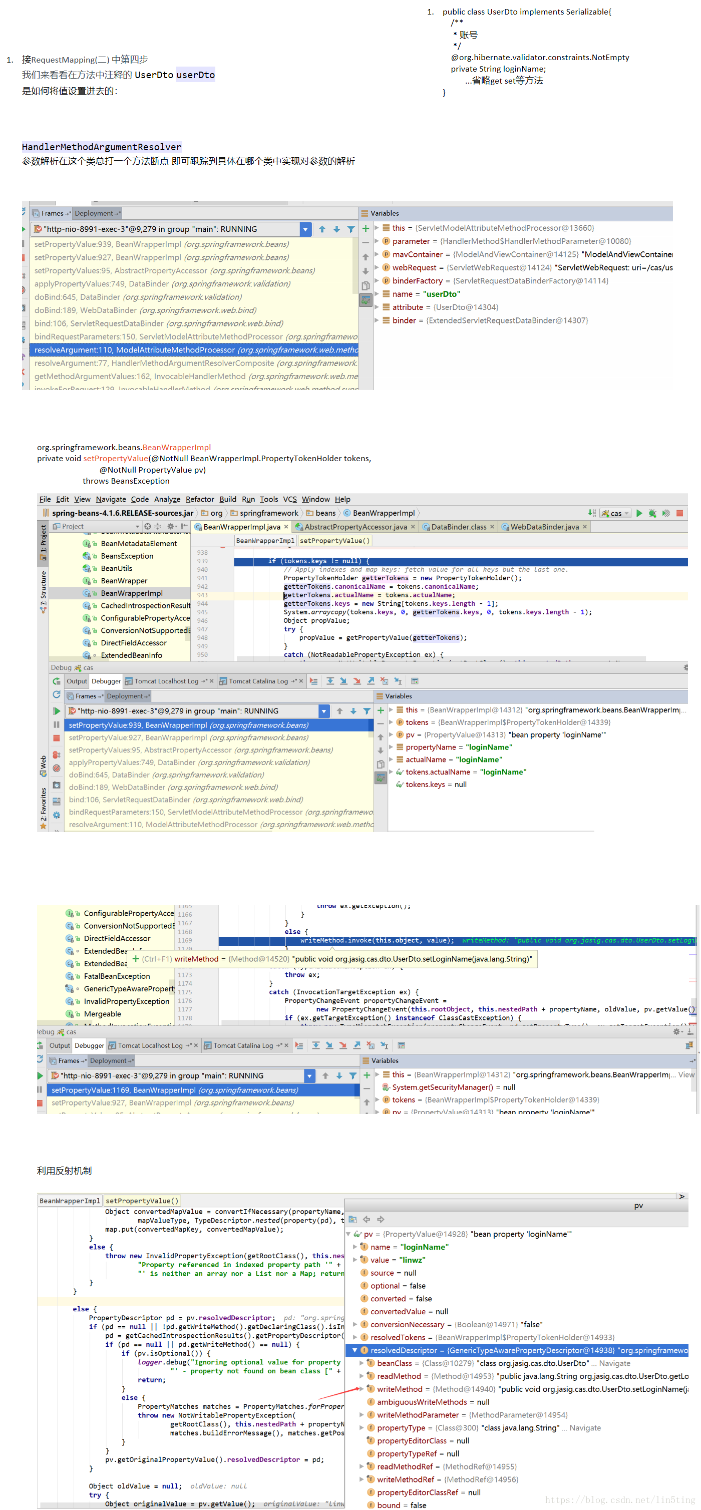Click Run icon beside cas configuration

pos(639,513)
